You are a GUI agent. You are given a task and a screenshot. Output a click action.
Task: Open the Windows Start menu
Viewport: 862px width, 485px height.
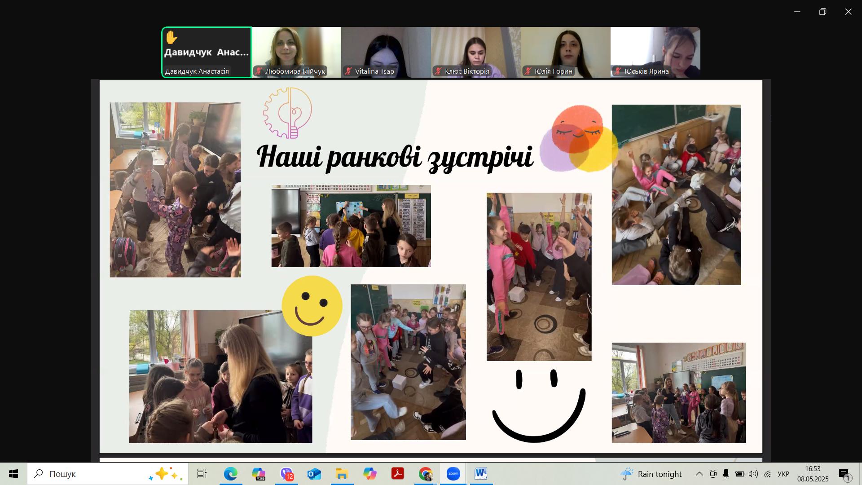[x=13, y=473]
